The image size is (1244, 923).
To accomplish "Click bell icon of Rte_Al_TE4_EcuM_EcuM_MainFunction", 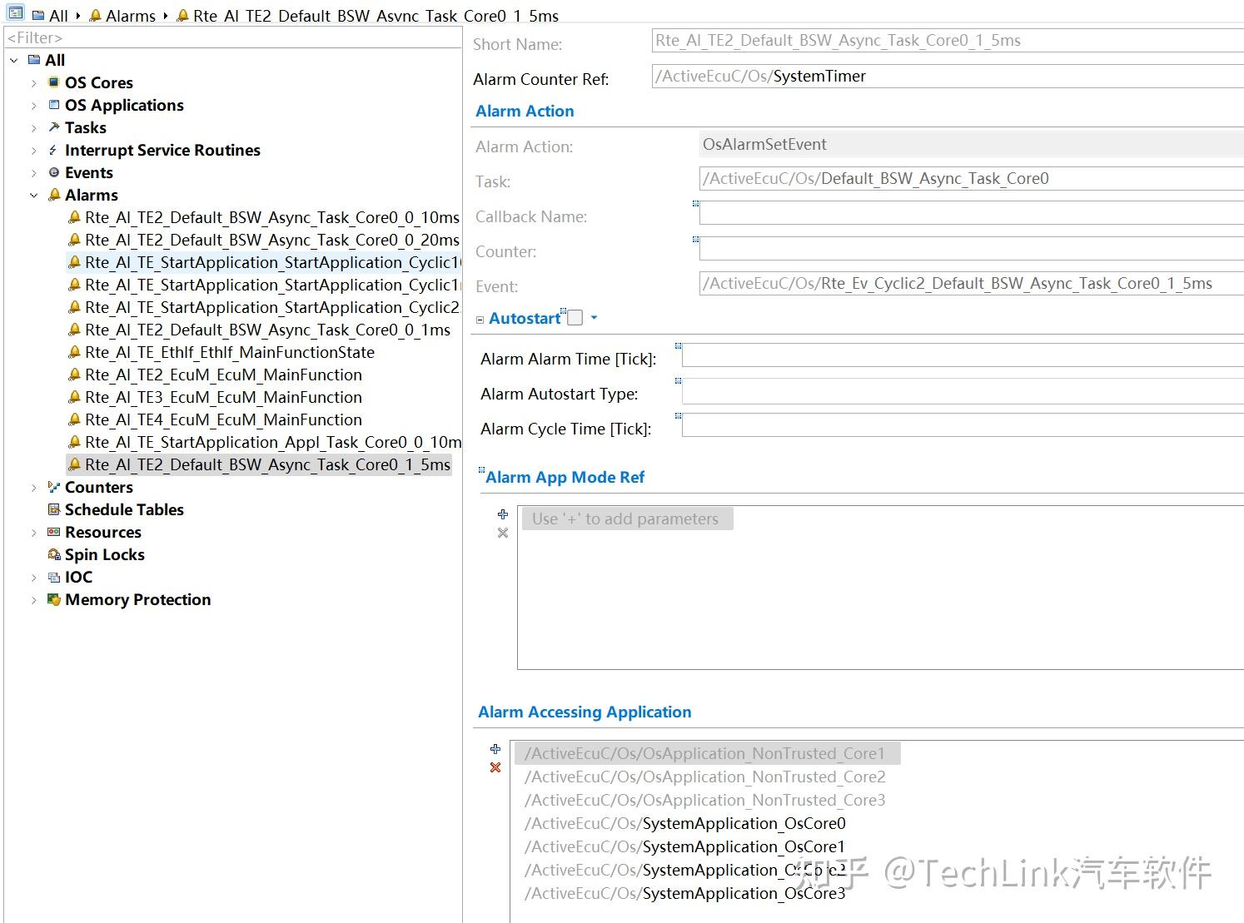I will tap(75, 419).
